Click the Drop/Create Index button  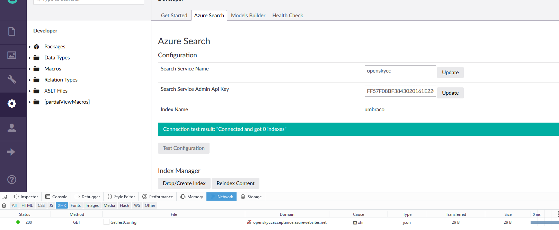(184, 183)
